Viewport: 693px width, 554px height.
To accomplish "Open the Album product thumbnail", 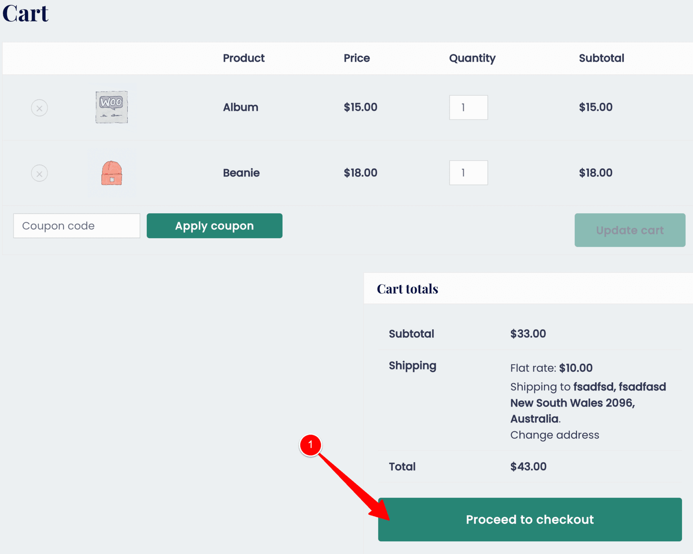I will click(112, 107).
